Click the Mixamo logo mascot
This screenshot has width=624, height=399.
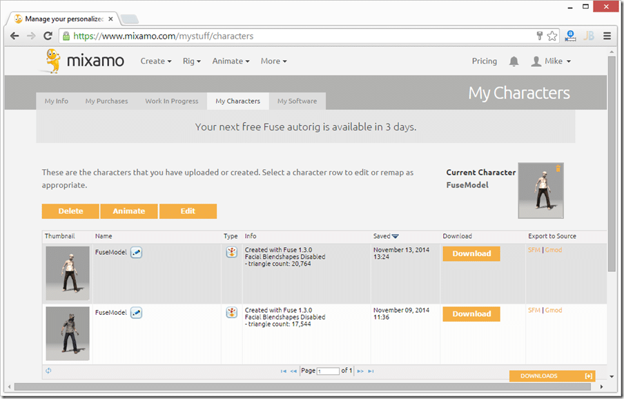(52, 61)
